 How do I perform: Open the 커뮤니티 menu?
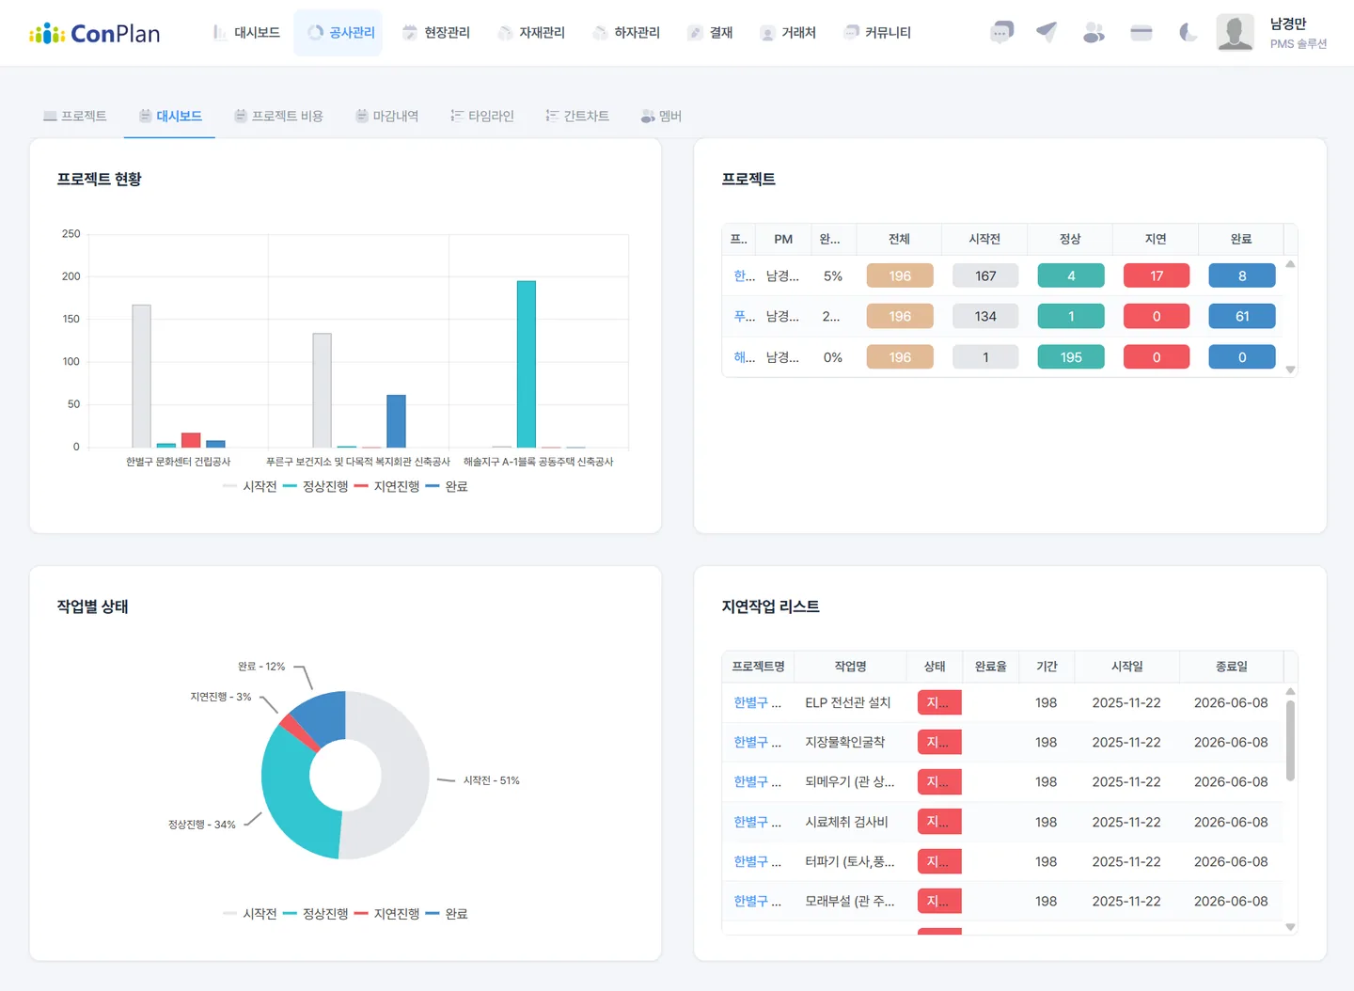coord(876,33)
